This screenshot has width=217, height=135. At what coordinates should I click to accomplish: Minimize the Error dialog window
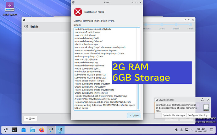[x=132, y=2]
